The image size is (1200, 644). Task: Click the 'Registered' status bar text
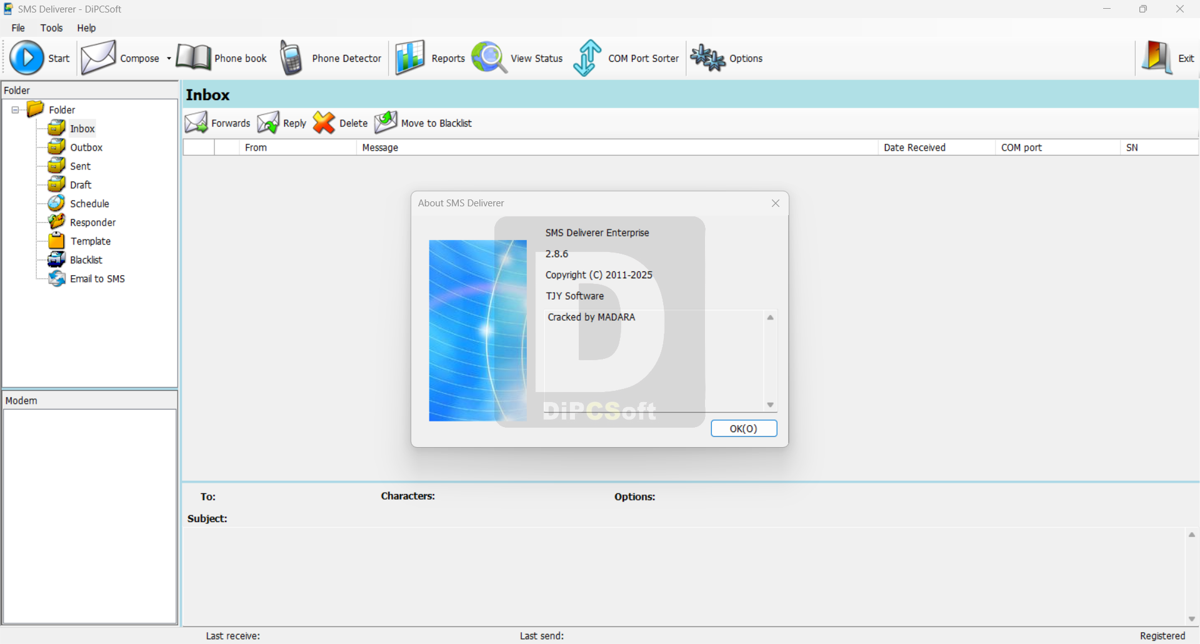(1162, 636)
